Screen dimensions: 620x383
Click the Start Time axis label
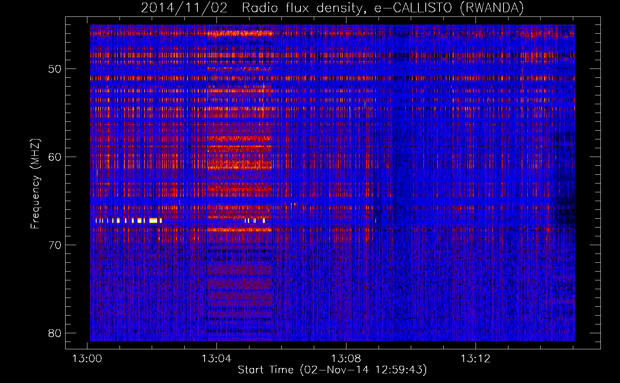pos(332,370)
